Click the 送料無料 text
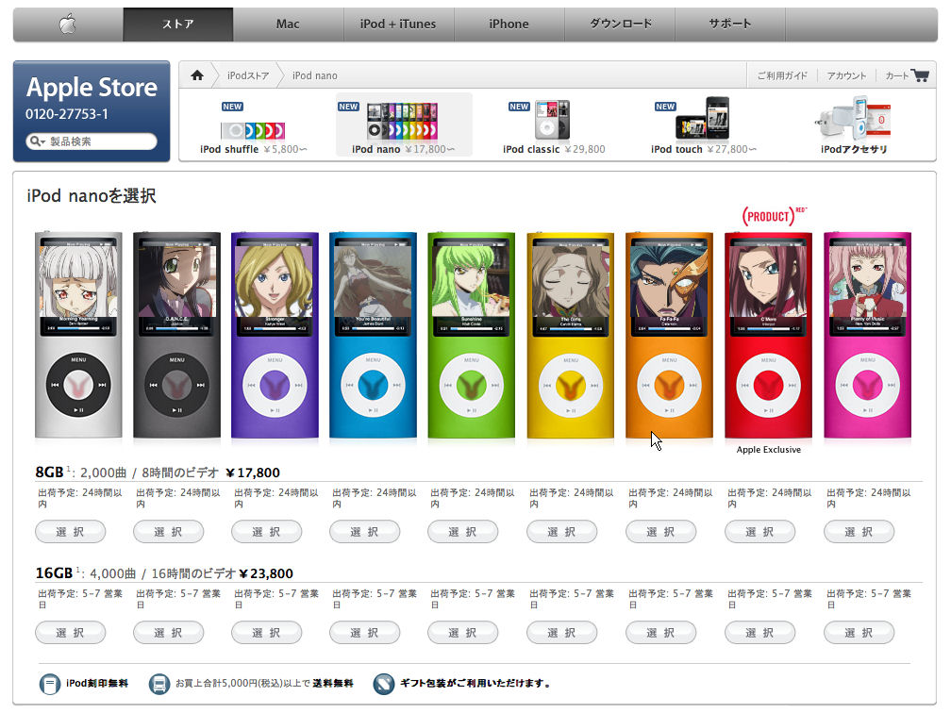951x713 pixels. point(333,683)
